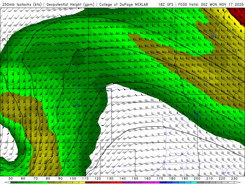Image resolution: width=245 pixels, height=184 pixels.
Task: Click the '220' color scale label
Action: 222,178
